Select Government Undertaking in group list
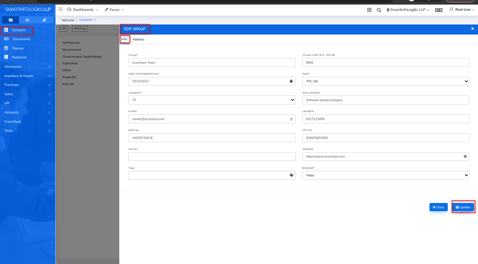This screenshot has height=264, width=478. click(82, 57)
